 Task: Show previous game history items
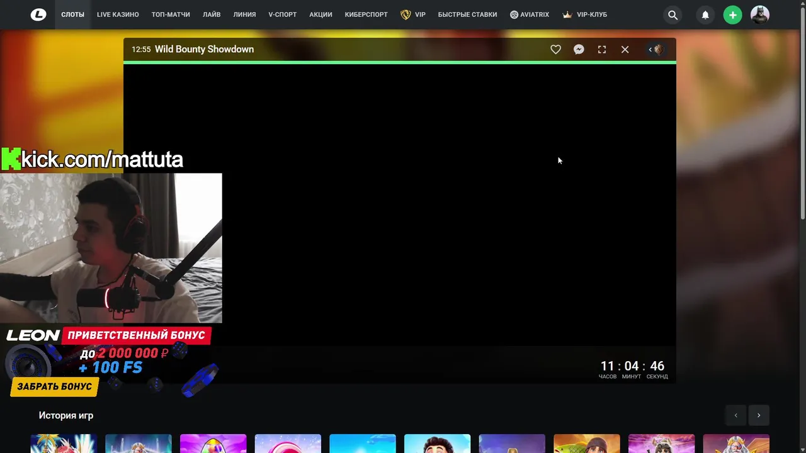pyautogui.click(x=735, y=415)
